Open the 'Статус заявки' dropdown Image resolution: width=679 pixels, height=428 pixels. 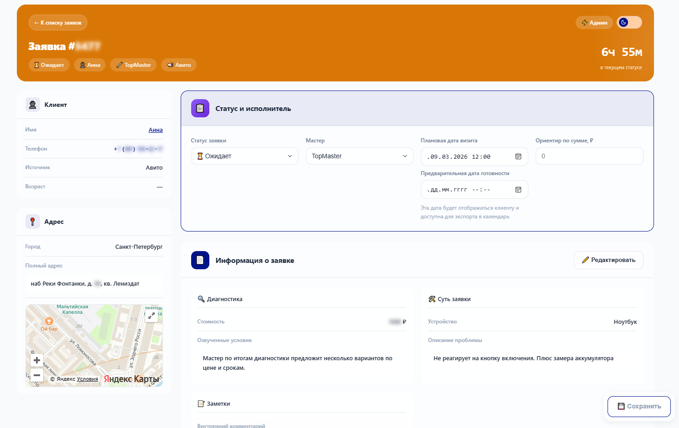tap(245, 156)
